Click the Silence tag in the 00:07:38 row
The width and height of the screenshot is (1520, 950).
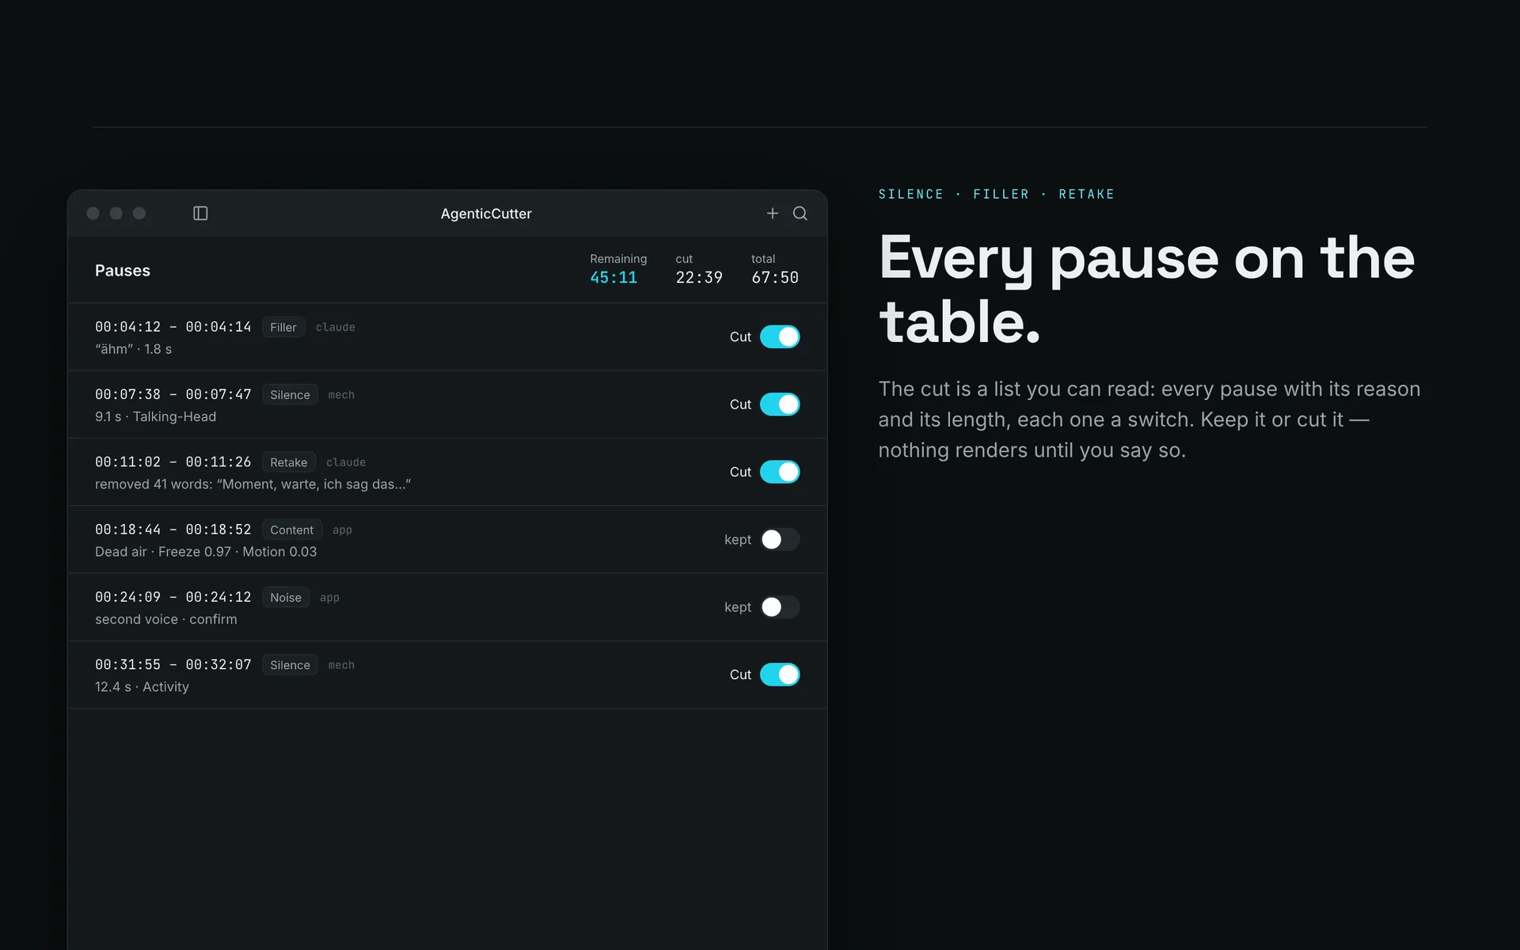[x=291, y=395]
